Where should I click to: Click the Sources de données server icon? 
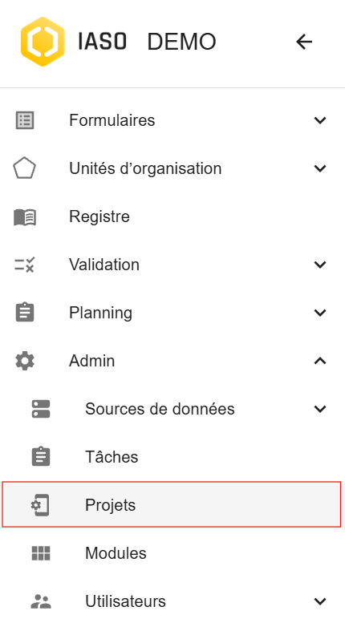(41, 409)
